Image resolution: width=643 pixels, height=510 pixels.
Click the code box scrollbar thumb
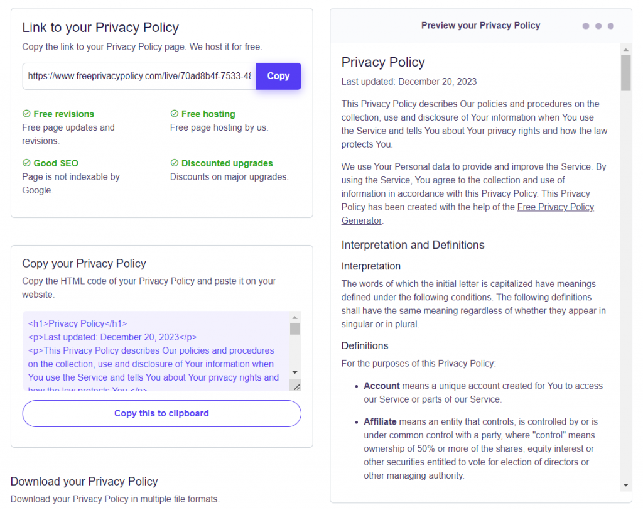(x=294, y=328)
